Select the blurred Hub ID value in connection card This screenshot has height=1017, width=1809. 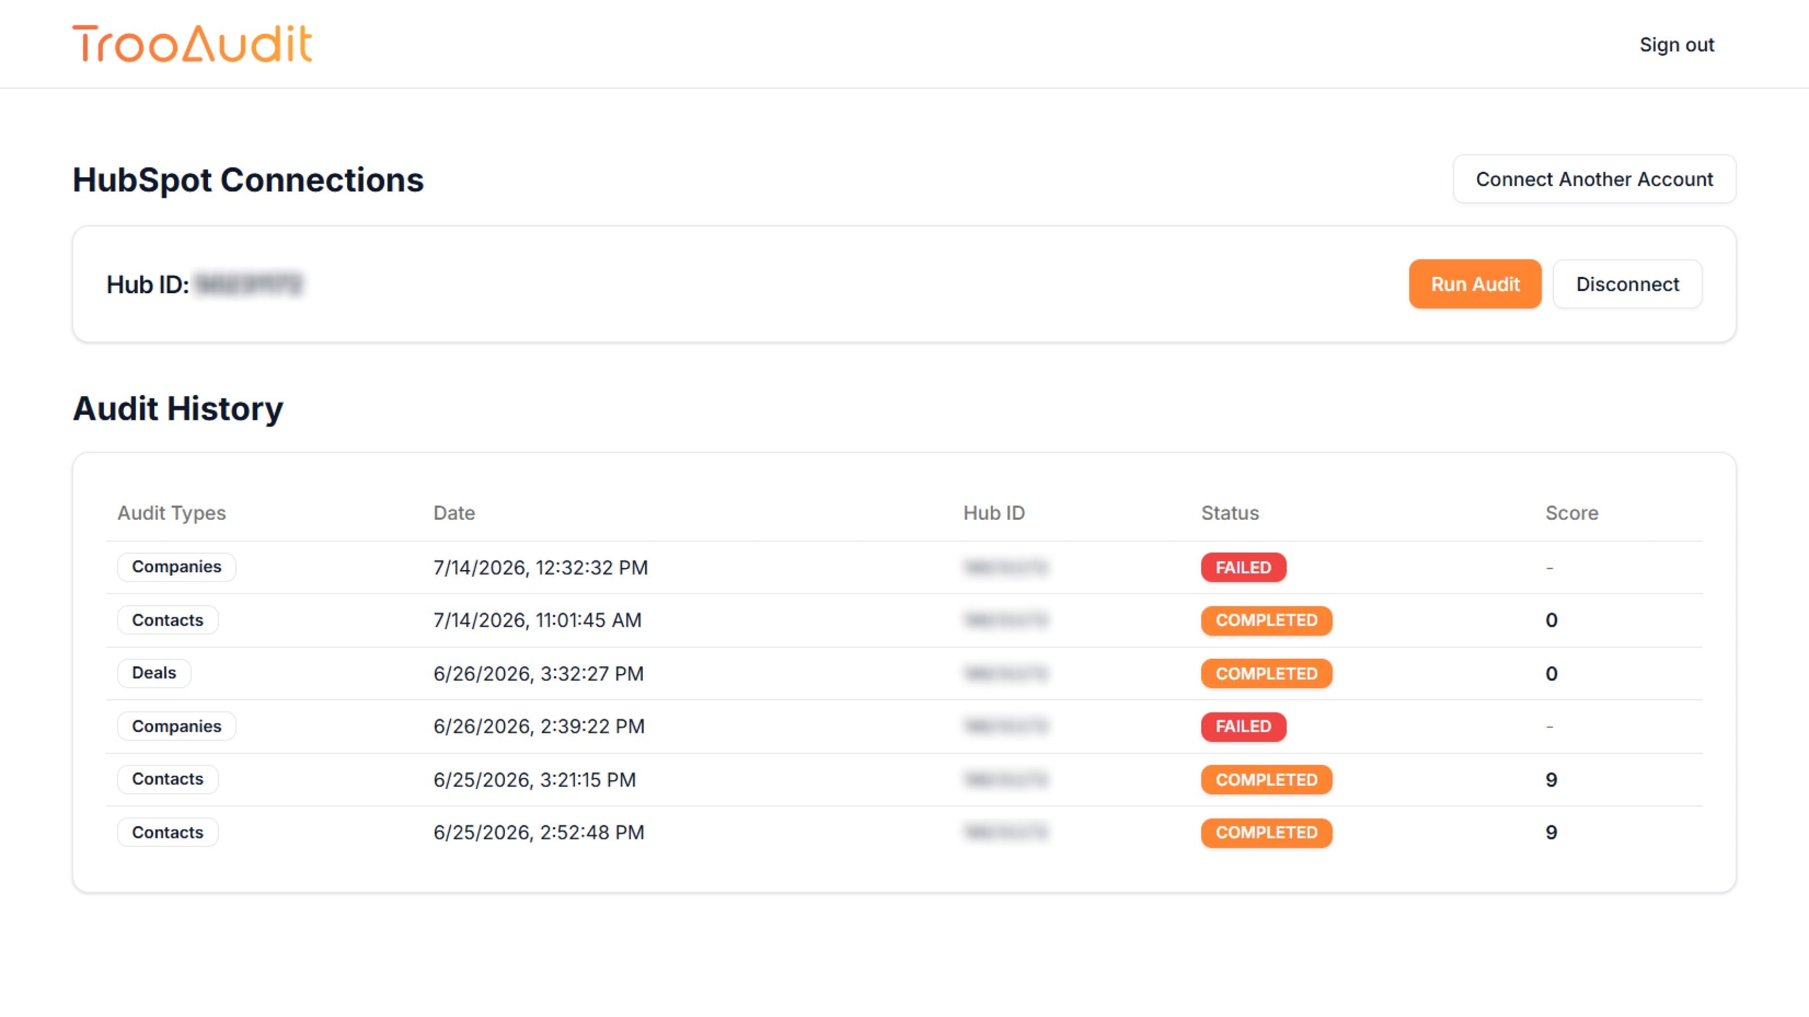(x=248, y=284)
